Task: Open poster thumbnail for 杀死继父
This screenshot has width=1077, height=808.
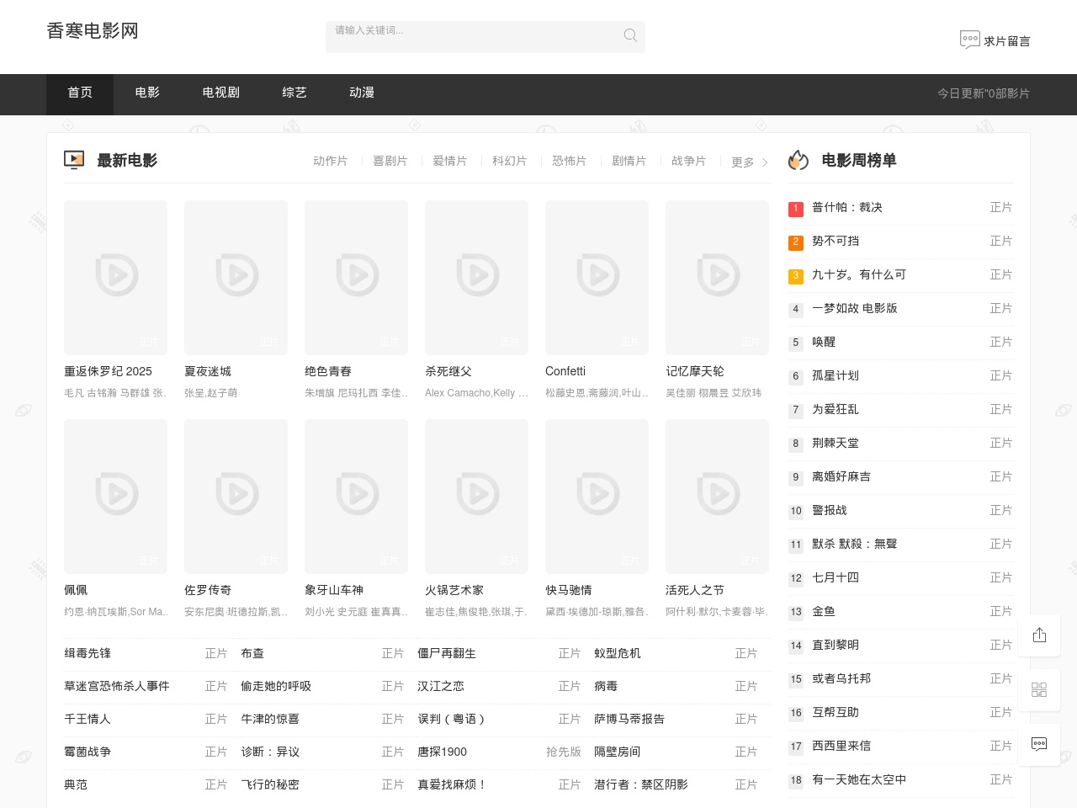Action: coord(476,278)
